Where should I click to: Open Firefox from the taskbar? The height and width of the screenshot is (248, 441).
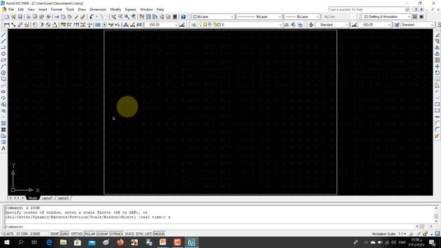[x=121, y=242]
